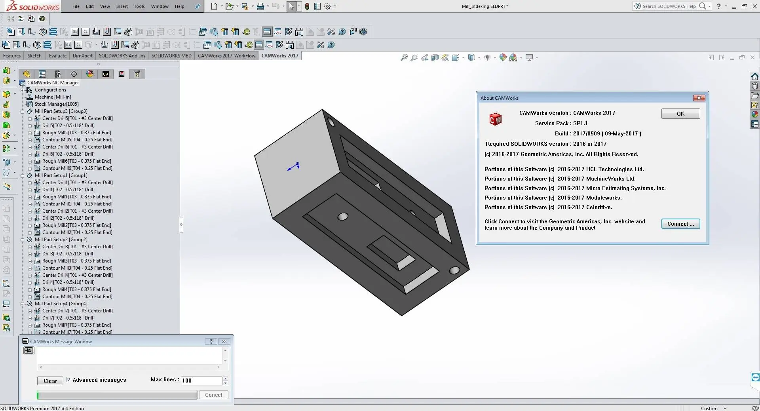Click the Print icon
The height and width of the screenshot is (411, 760).
[260, 6]
